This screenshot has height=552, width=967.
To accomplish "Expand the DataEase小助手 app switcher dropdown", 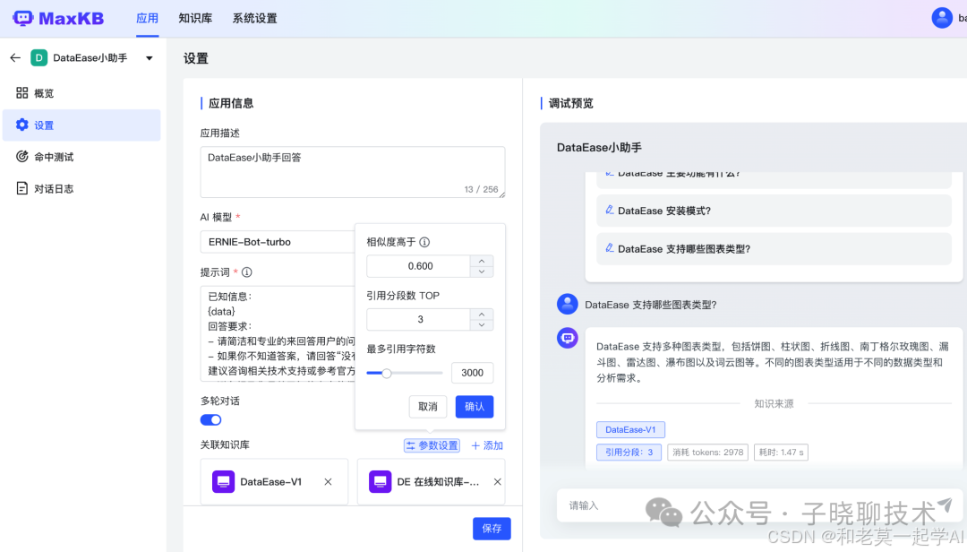I will point(150,58).
